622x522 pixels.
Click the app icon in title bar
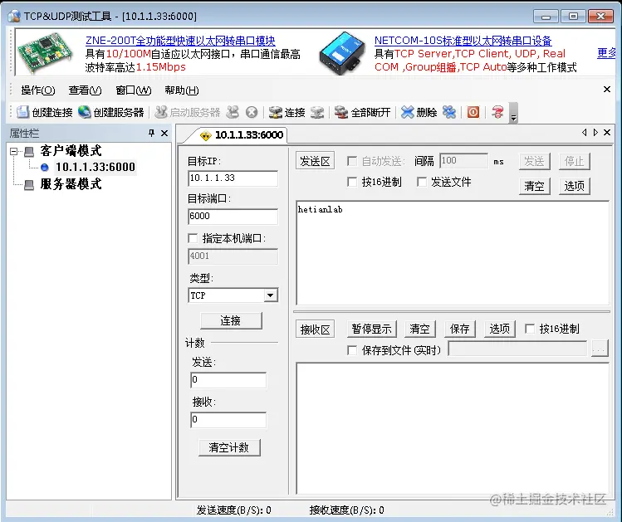(14, 17)
